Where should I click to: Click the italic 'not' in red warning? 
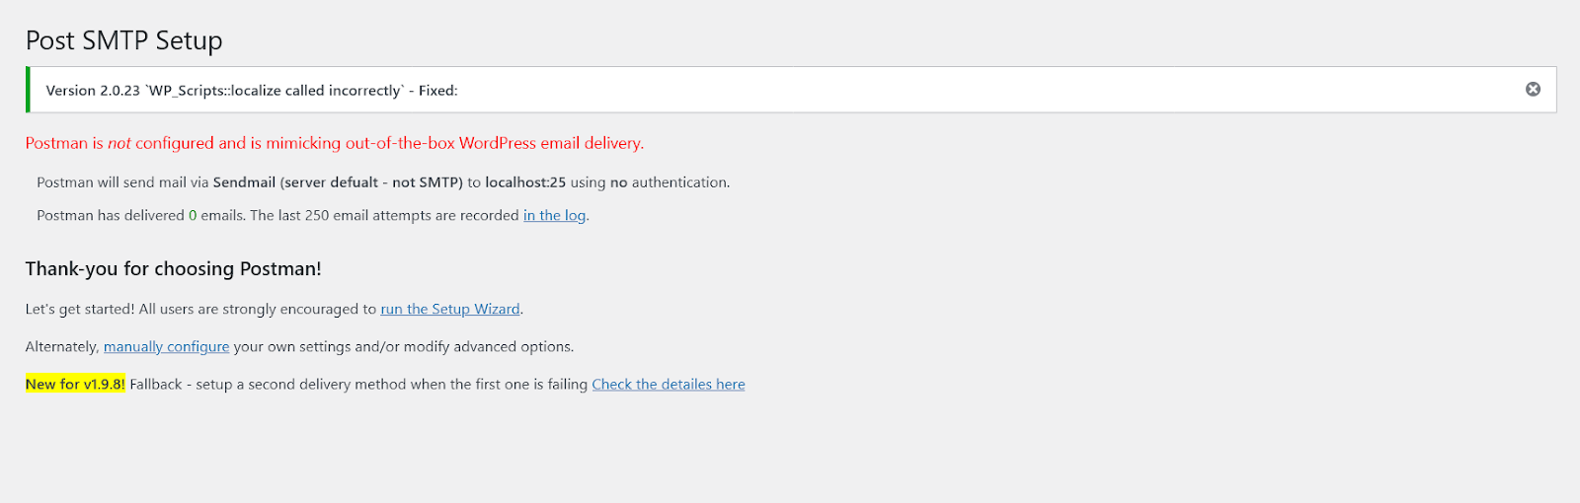point(119,144)
